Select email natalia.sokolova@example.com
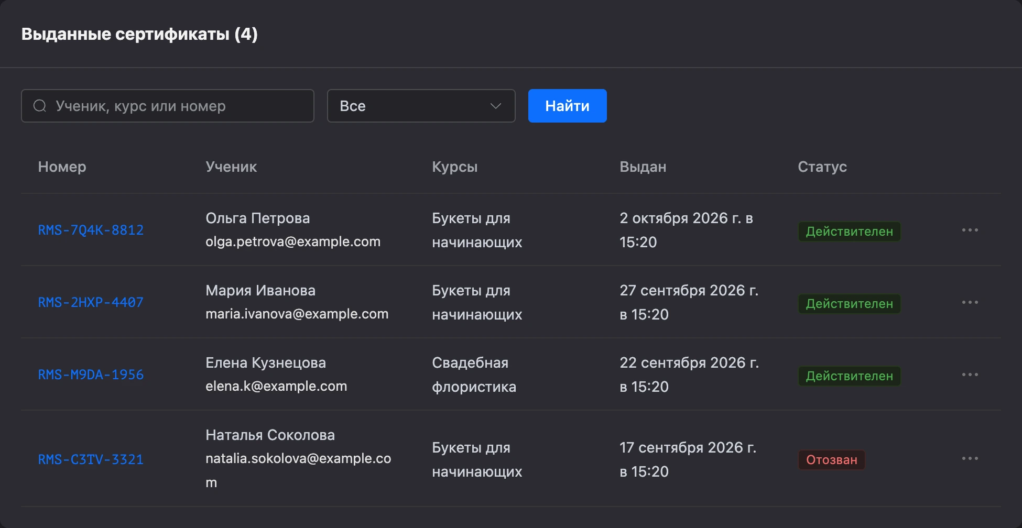The height and width of the screenshot is (528, 1022). (298, 470)
